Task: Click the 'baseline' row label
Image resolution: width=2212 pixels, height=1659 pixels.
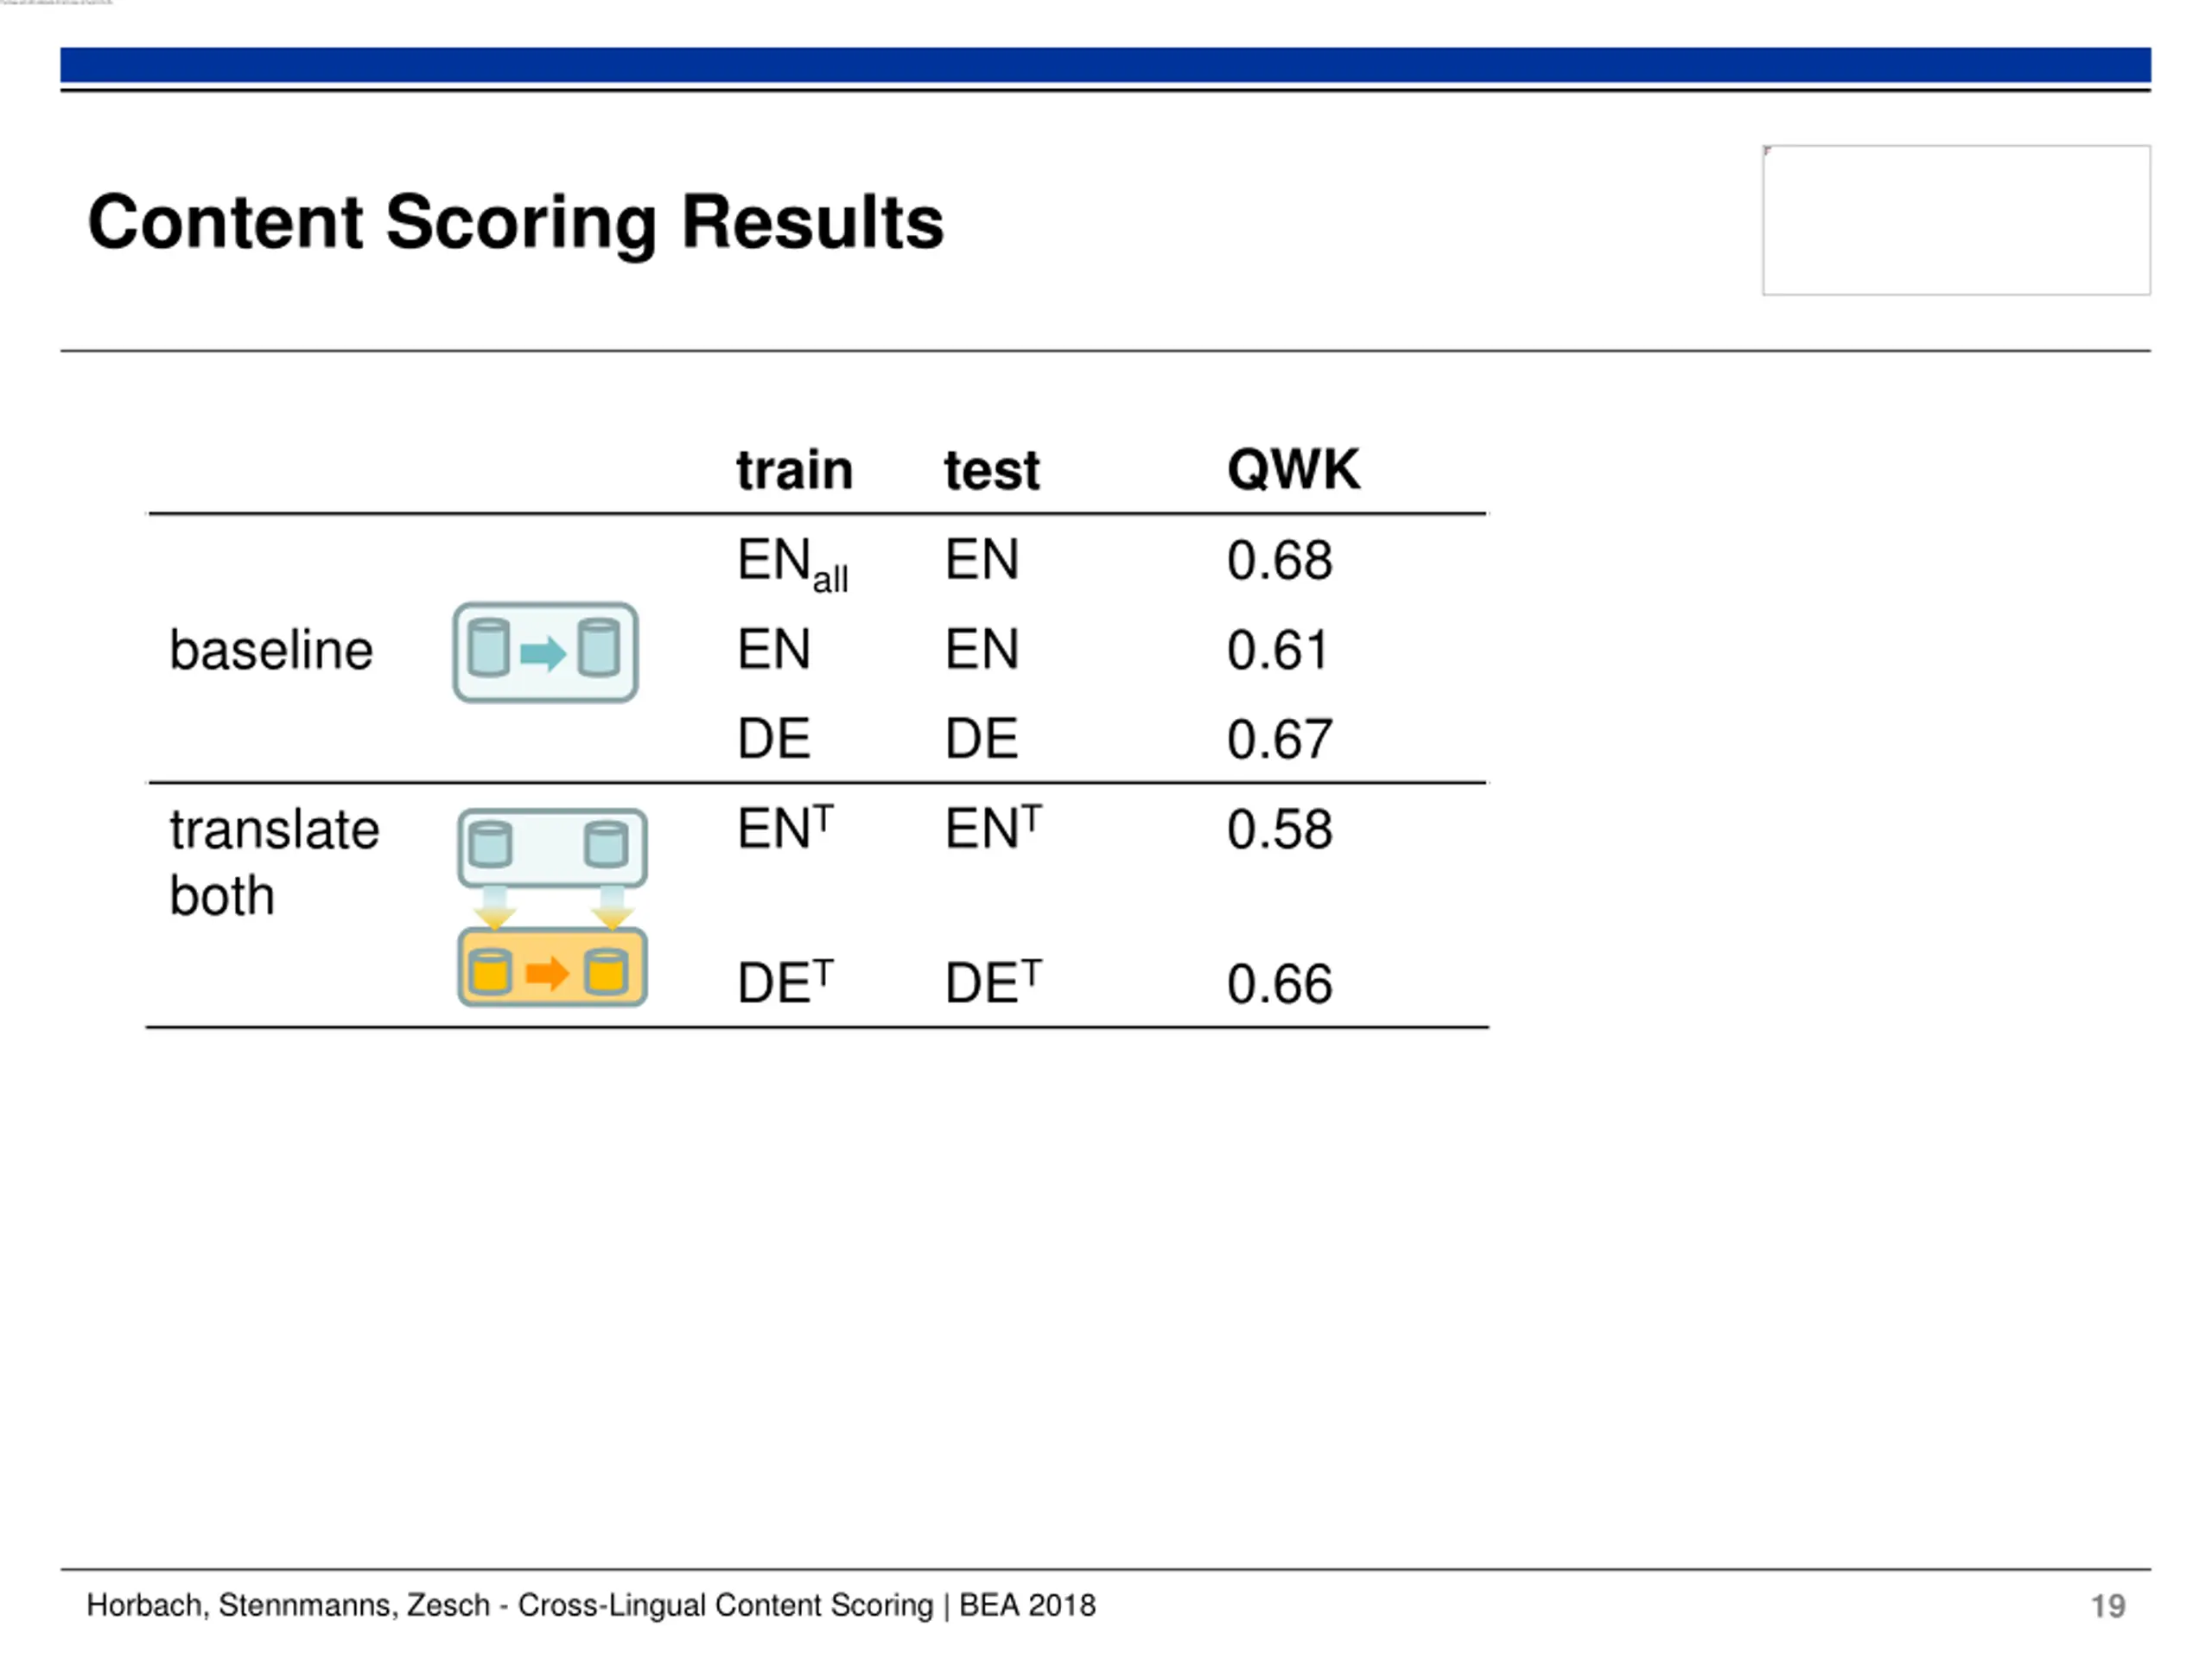Action: 271,650
